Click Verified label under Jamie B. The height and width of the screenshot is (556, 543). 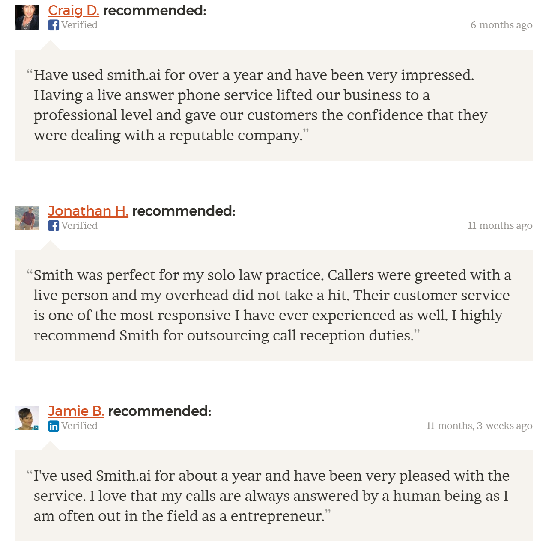tap(79, 426)
